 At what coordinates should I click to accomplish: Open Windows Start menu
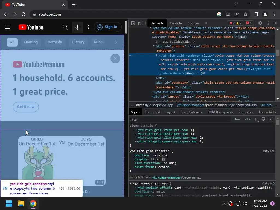(9, 203)
